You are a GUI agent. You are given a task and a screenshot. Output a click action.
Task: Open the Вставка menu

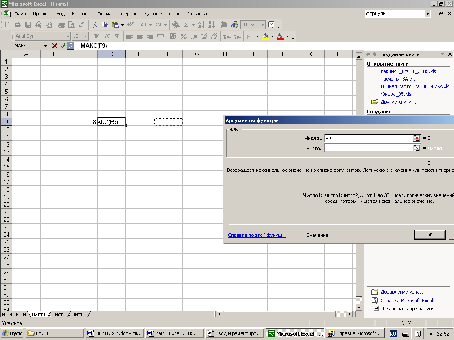81,14
